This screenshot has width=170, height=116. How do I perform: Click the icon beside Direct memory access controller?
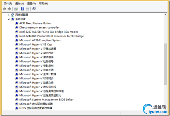point(17,28)
